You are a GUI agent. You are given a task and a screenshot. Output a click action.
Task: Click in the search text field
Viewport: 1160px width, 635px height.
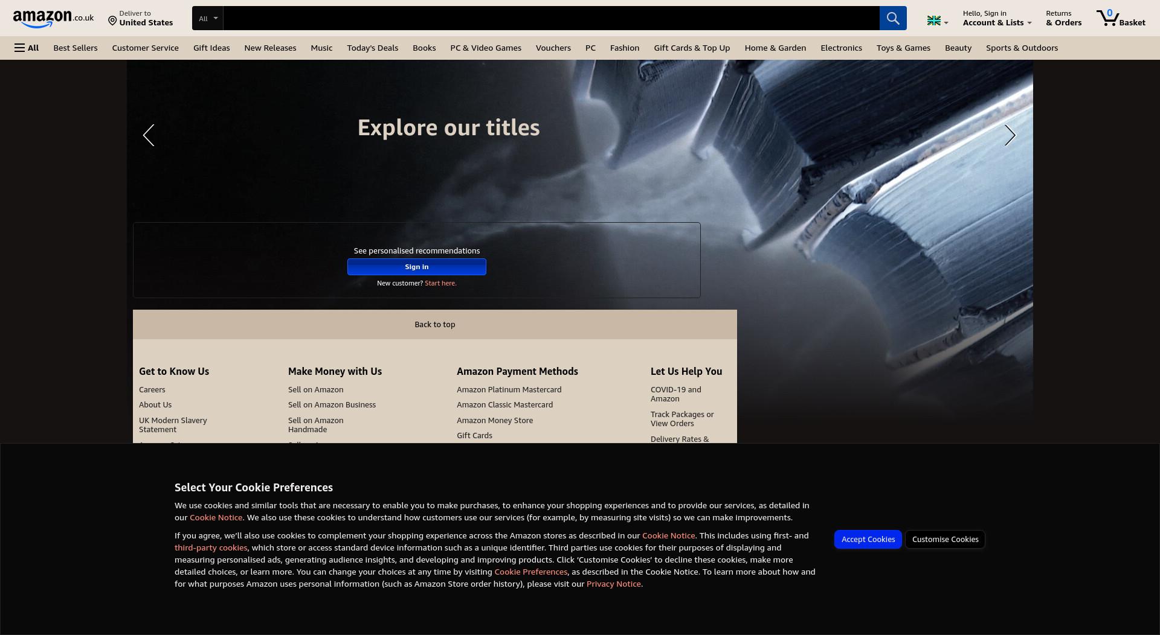point(551,18)
